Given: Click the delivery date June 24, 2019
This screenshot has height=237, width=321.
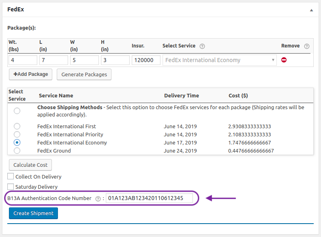Looking at the screenshot, I should coord(180,151).
